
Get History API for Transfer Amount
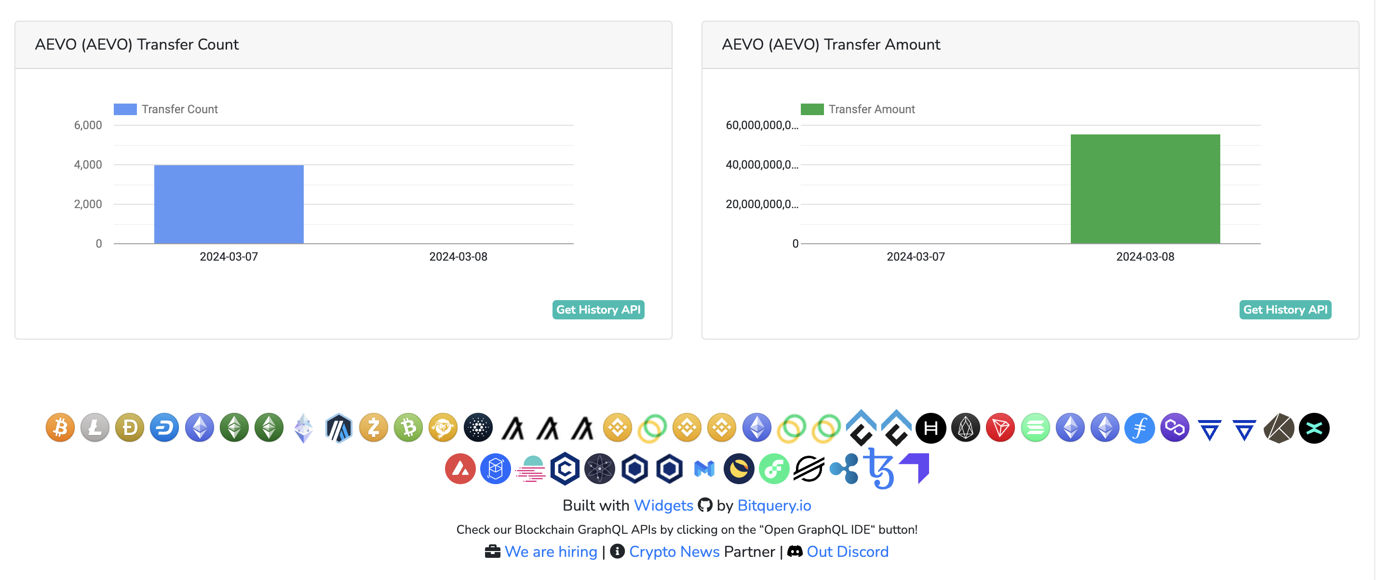click(1285, 309)
